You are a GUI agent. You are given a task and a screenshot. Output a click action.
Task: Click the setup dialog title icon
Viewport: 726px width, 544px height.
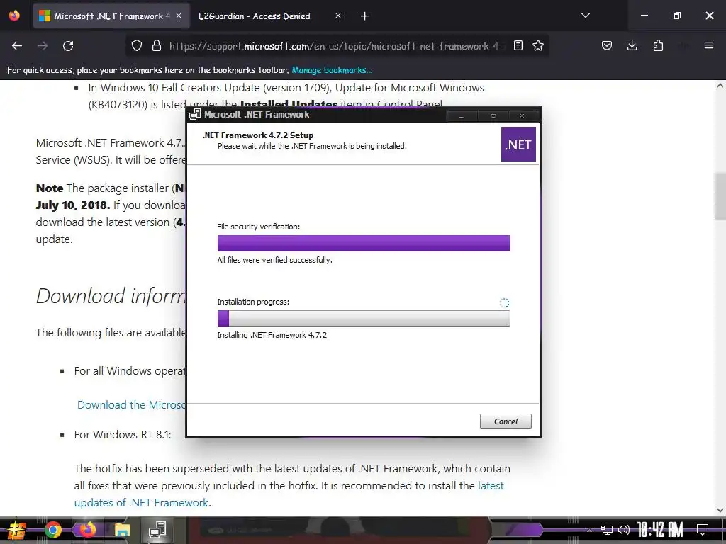(x=195, y=115)
